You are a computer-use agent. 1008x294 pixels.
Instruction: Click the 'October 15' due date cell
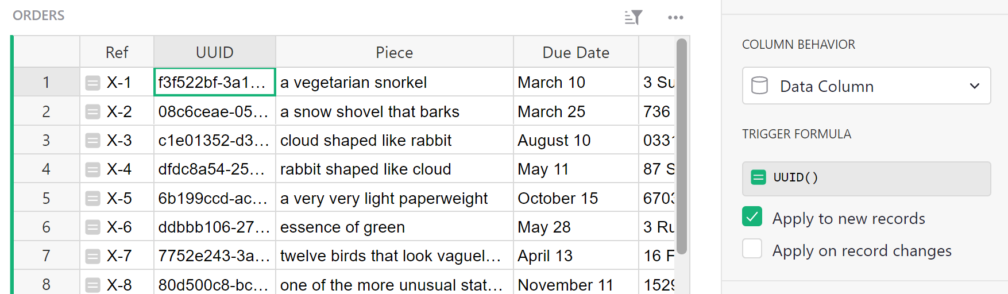576,199
